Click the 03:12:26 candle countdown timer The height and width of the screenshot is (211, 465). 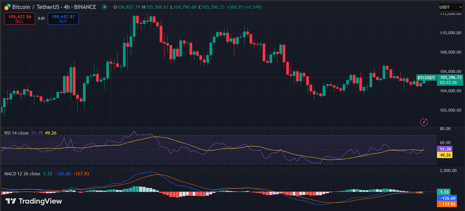point(449,82)
